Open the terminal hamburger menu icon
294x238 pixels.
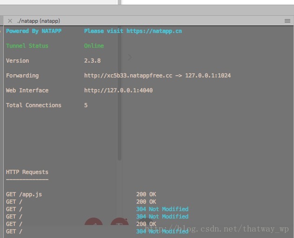point(287,21)
